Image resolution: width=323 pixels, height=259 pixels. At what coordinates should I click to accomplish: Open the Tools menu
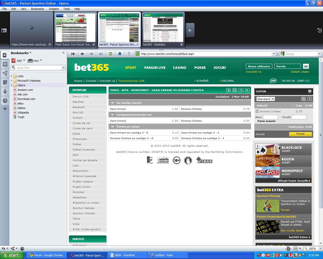pos(67,9)
